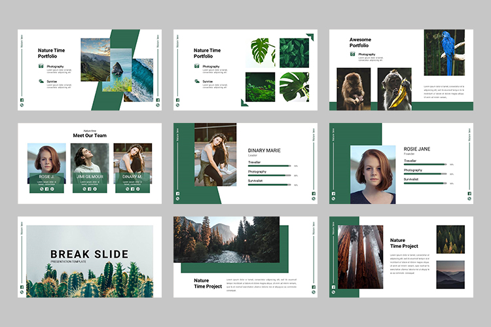The width and height of the screenshot is (491, 327).
Task: Click camera icon beside Photography on leaf portfolio slide
Action: pos(196,66)
